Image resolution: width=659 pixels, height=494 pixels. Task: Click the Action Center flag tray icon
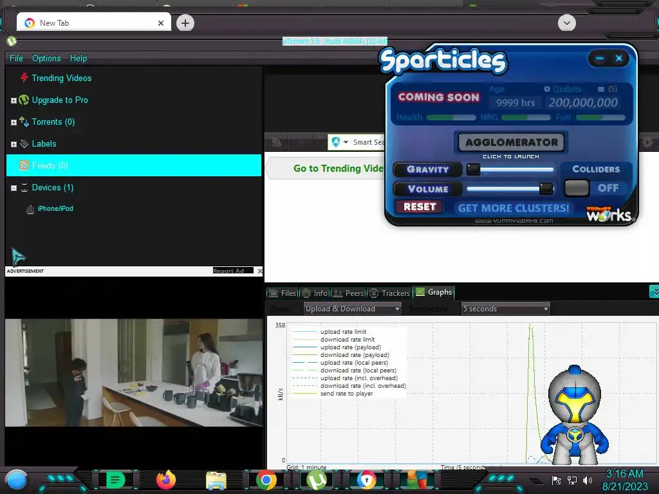(557, 480)
